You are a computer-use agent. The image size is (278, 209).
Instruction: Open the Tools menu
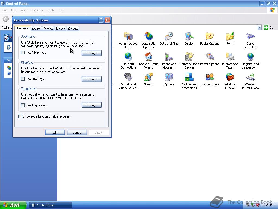(x=50, y=10)
